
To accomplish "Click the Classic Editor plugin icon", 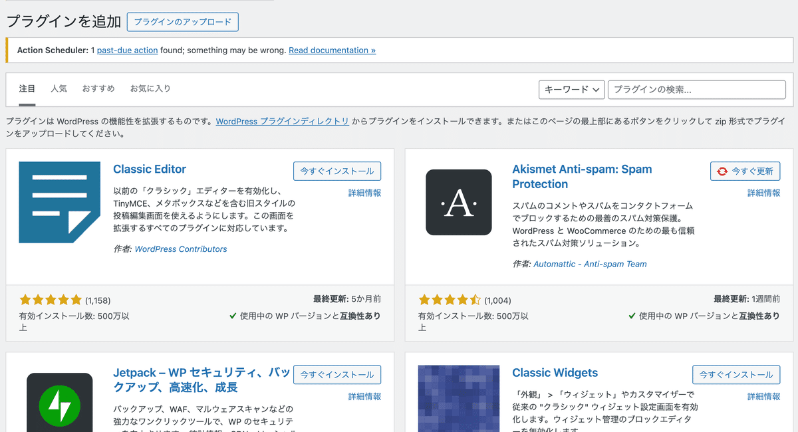I will (60, 202).
